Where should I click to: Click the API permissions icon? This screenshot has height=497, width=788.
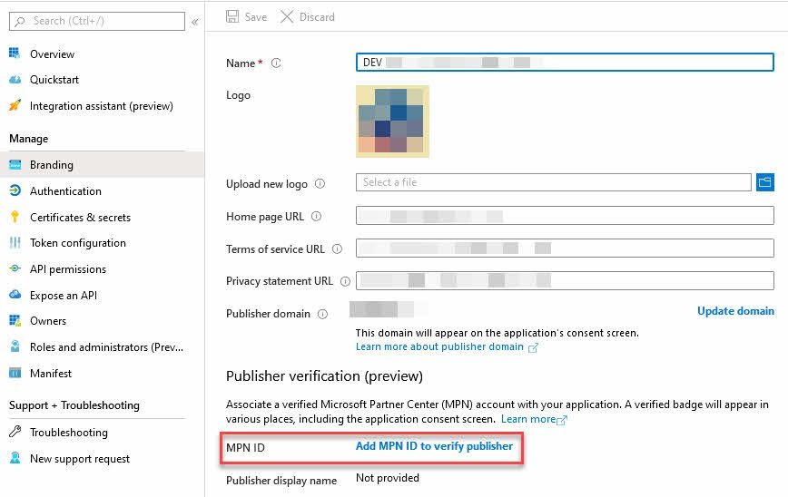[x=15, y=268]
